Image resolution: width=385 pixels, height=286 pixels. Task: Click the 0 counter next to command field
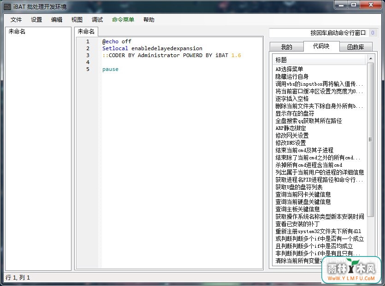[x=373, y=33]
